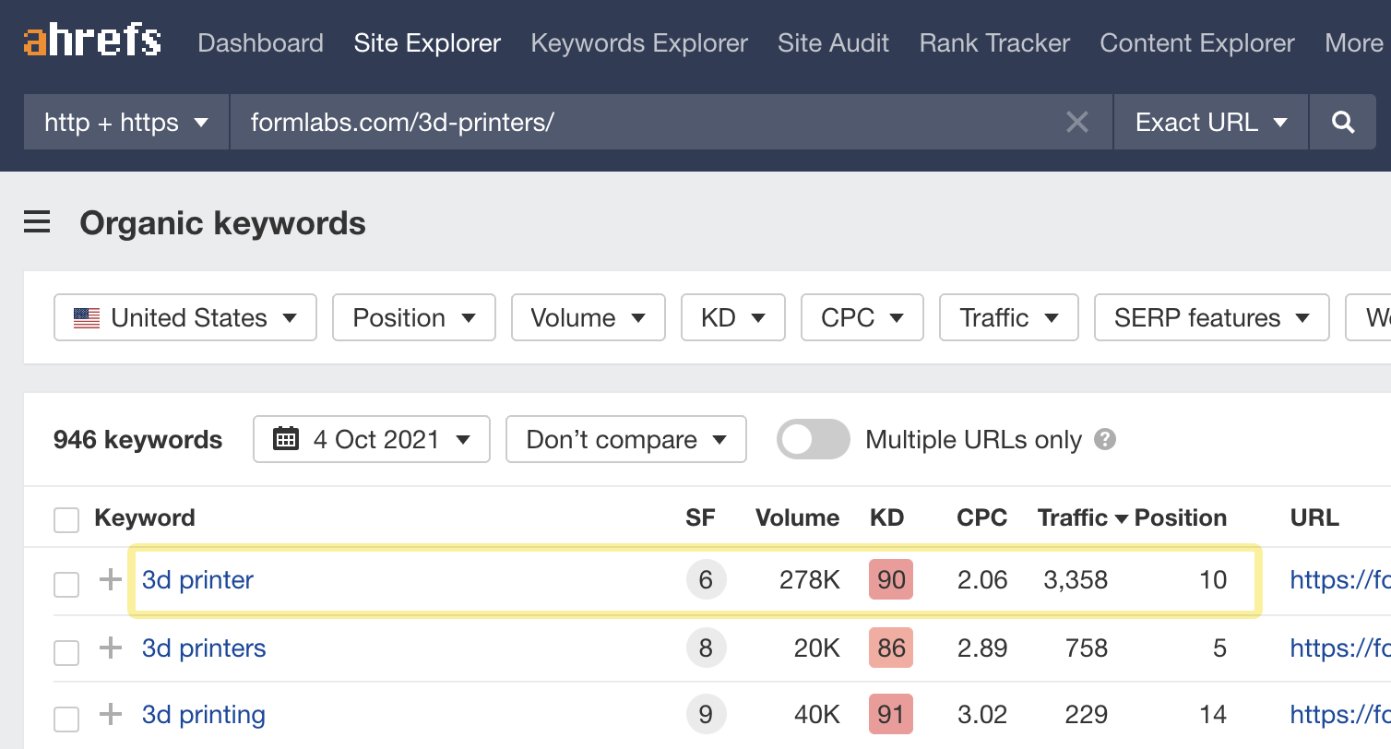Open the hamburger menu beside Organic keywords

(37, 221)
